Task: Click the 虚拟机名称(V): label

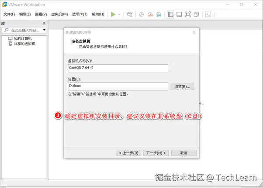Action: click(80, 61)
